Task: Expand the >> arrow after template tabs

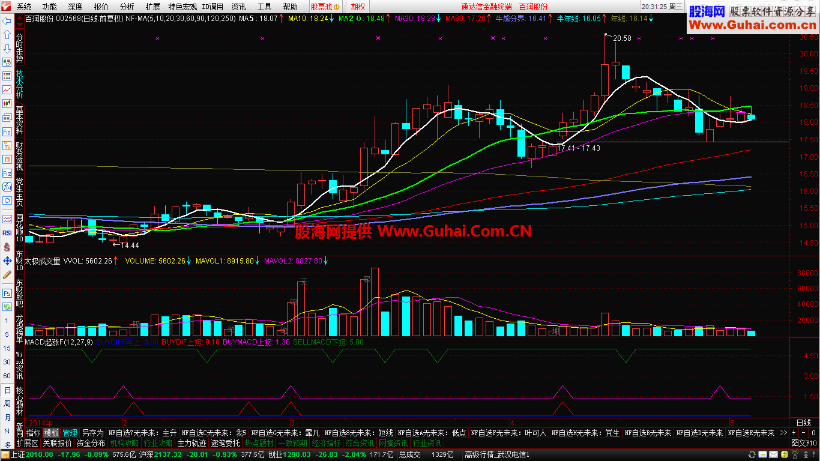Action: pyautogui.click(x=783, y=433)
